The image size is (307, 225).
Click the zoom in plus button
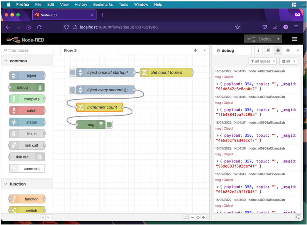(204, 217)
